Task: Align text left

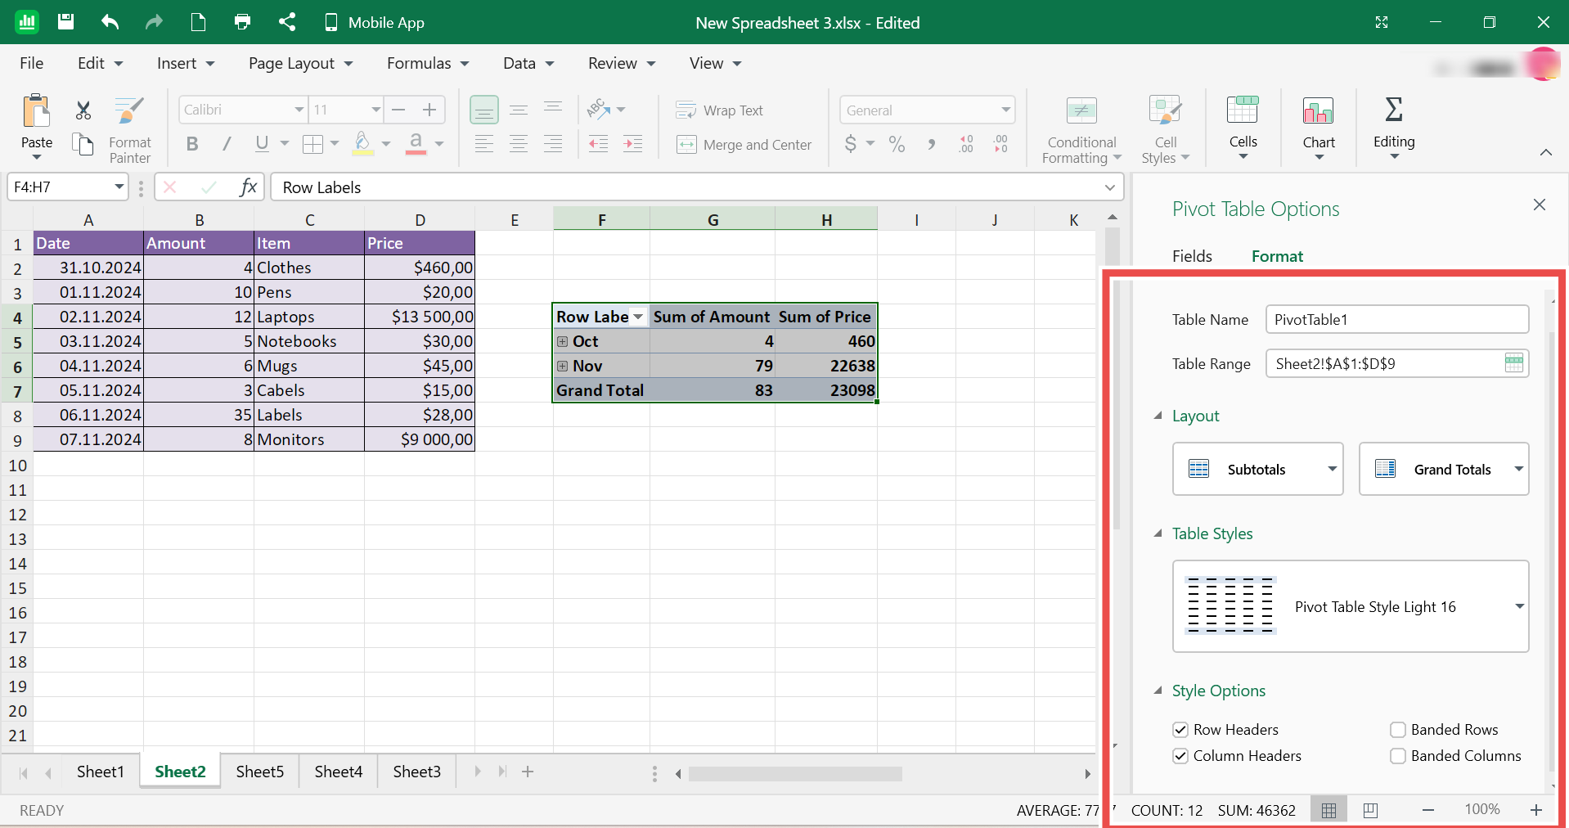Action: 484,144
